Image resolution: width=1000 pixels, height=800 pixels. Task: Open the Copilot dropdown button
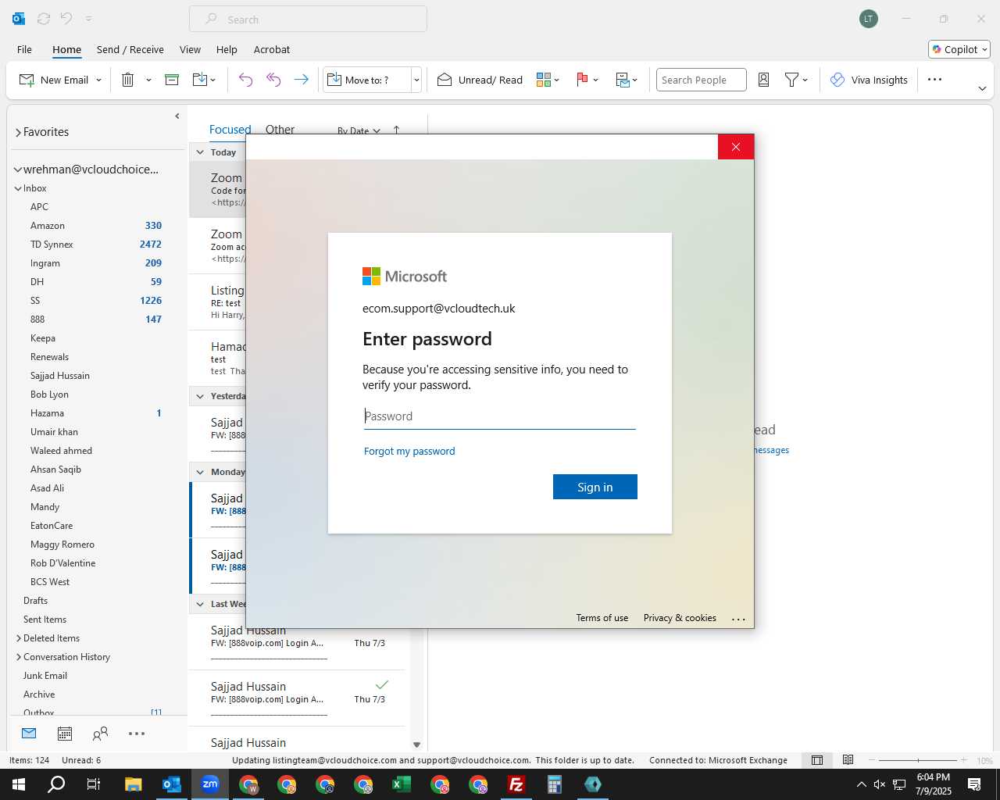pyautogui.click(x=959, y=49)
